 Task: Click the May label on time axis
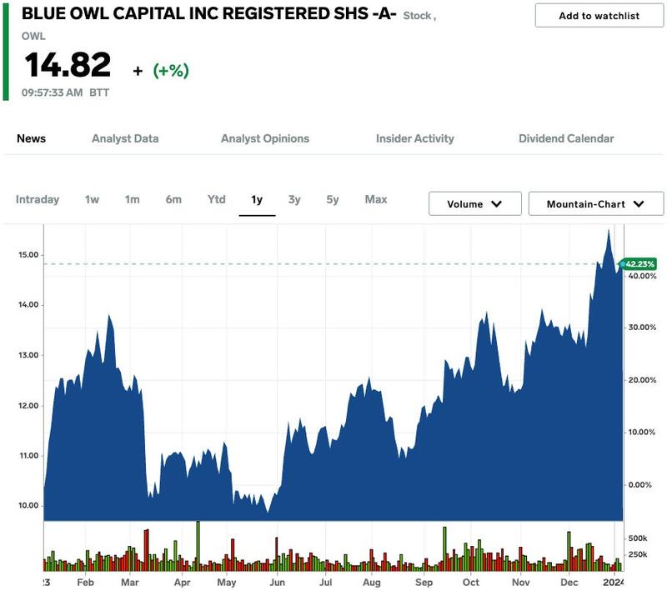226,582
